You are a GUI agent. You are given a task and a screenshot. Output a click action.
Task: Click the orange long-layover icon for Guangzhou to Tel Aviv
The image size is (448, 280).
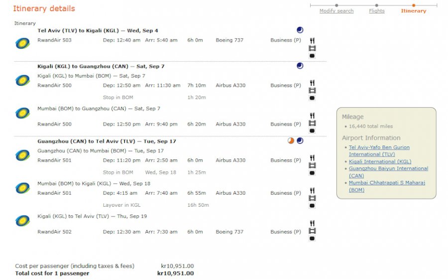(291, 140)
